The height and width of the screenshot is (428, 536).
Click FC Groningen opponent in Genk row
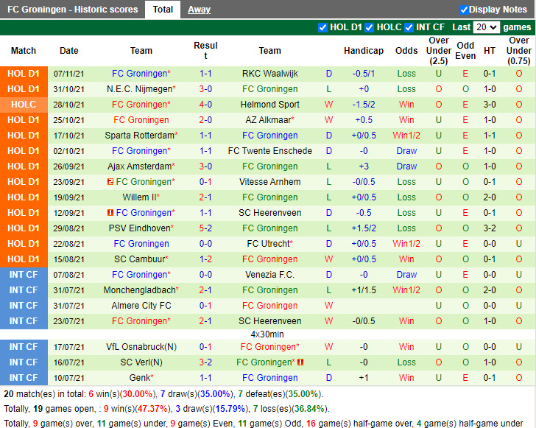tap(269, 378)
